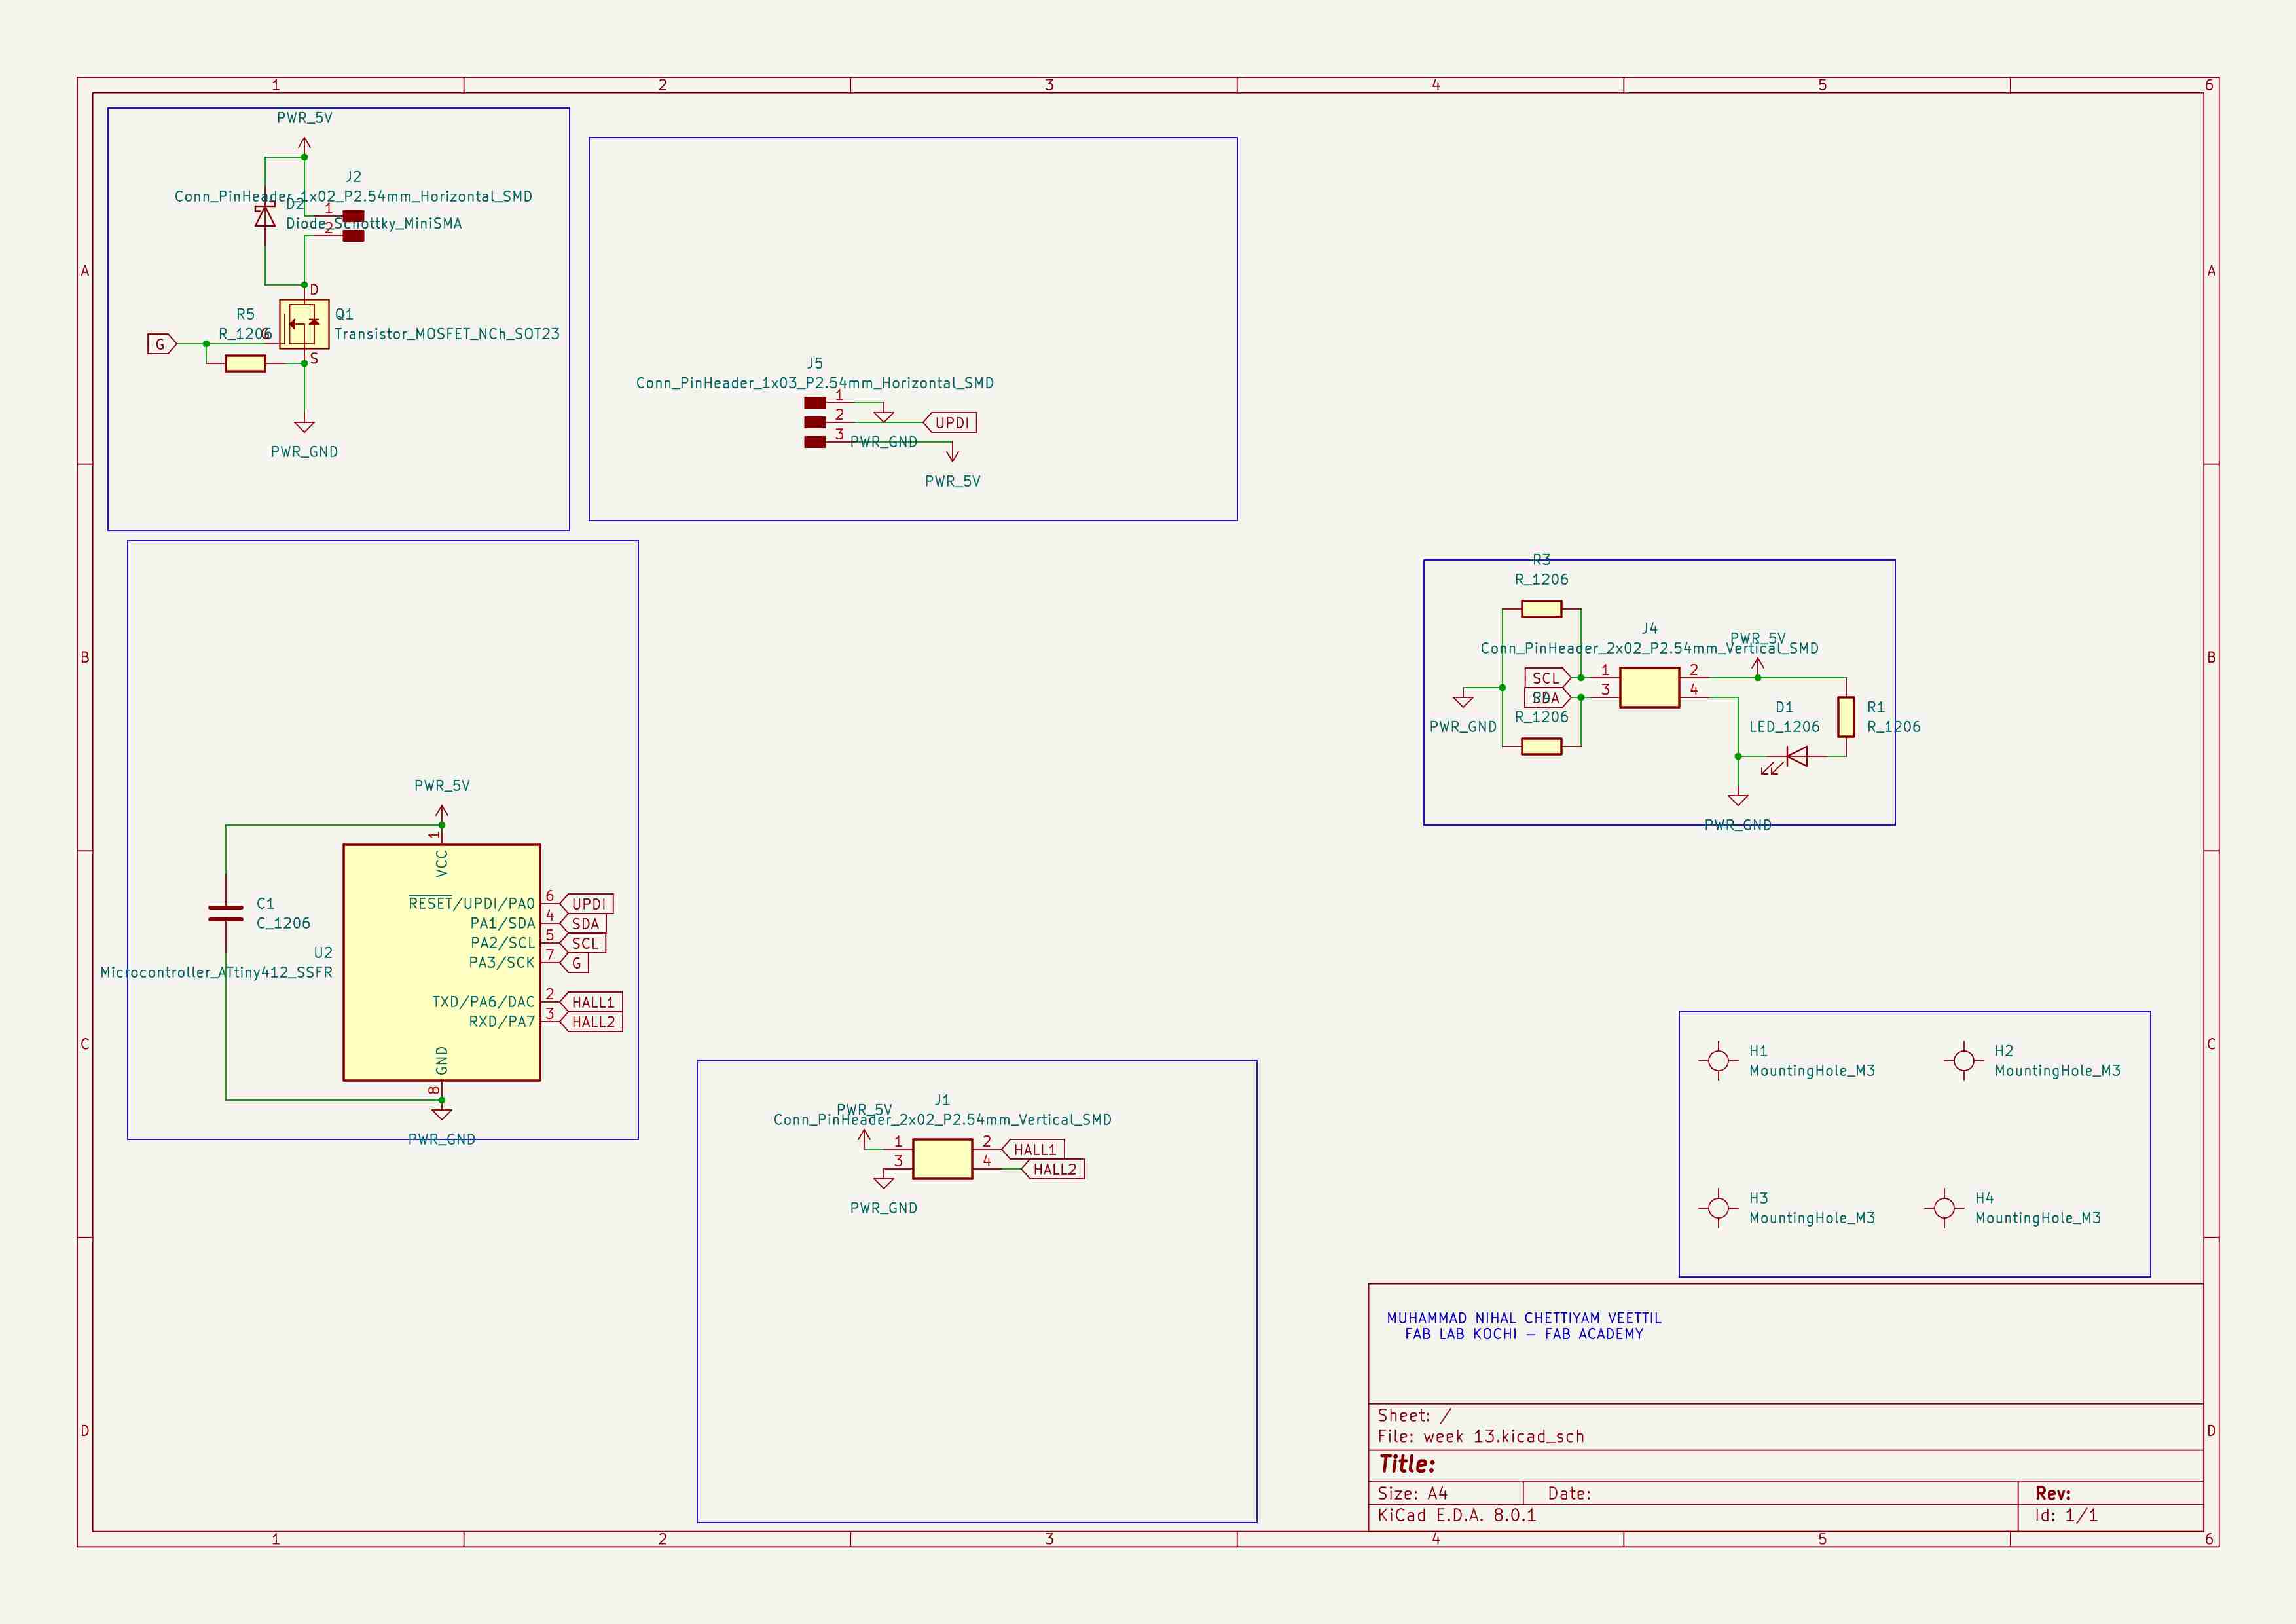The width and height of the screenshot is (2296, 1624).
Task: Select the C1 capacitor symbol
Action: (226, 912)
